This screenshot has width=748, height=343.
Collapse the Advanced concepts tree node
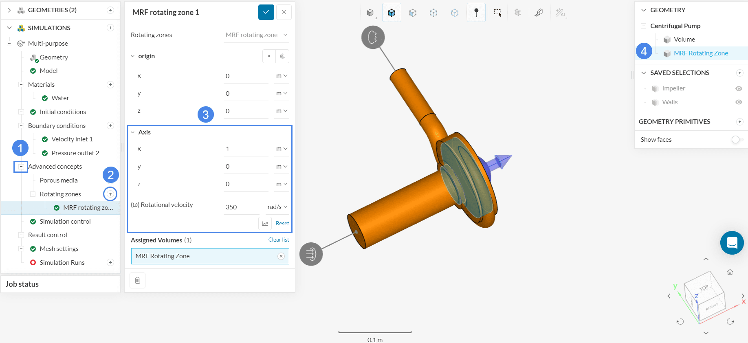21,167
